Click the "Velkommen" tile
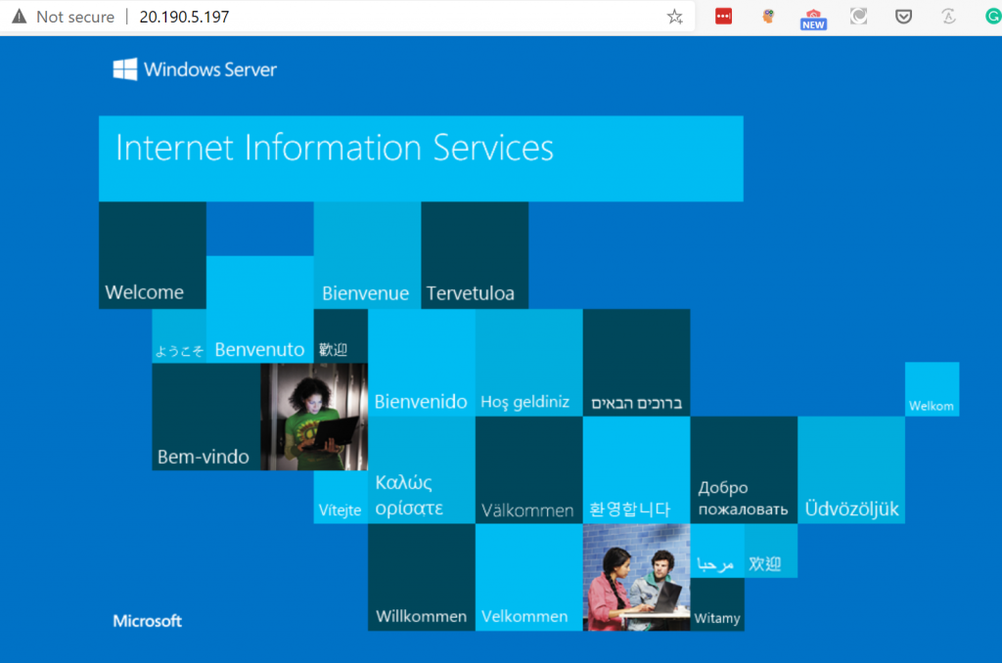This screenshot has height=663, width=1002. click(x=529, y=577)
